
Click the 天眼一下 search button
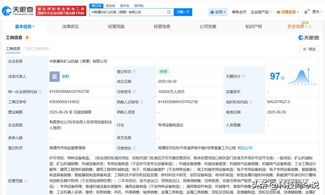[x=183, y=12]
